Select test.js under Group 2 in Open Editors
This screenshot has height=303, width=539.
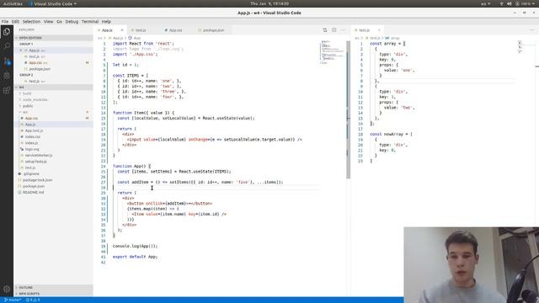53,82
